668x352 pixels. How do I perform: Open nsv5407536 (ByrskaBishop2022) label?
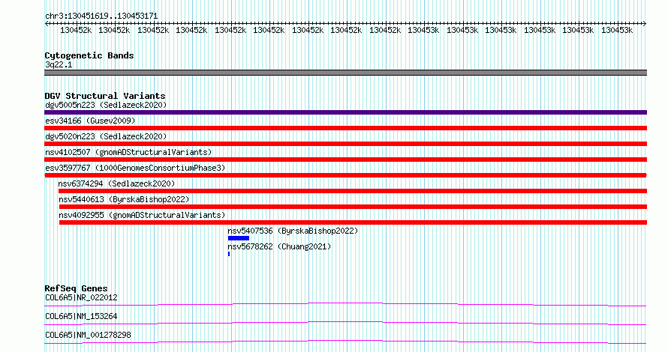pyautogui.click(x=293, y=231)
